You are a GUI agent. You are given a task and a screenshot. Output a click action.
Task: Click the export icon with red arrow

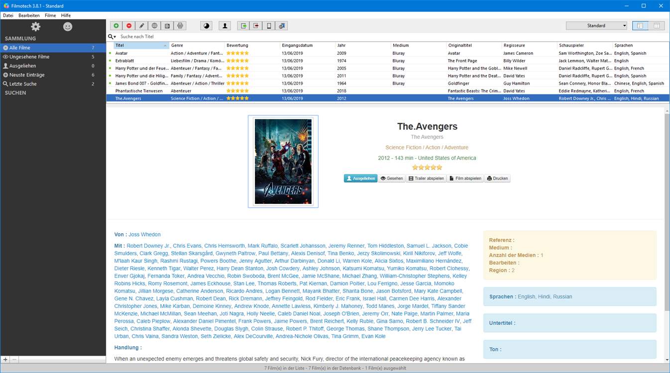[x=256, y=26]
